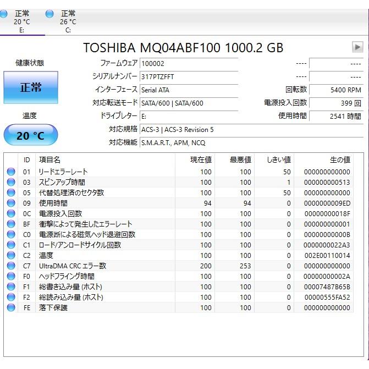Viewport: 369px width, 369px height.
Task: Click raw value 0000000009ED
Action: (327, 203)
